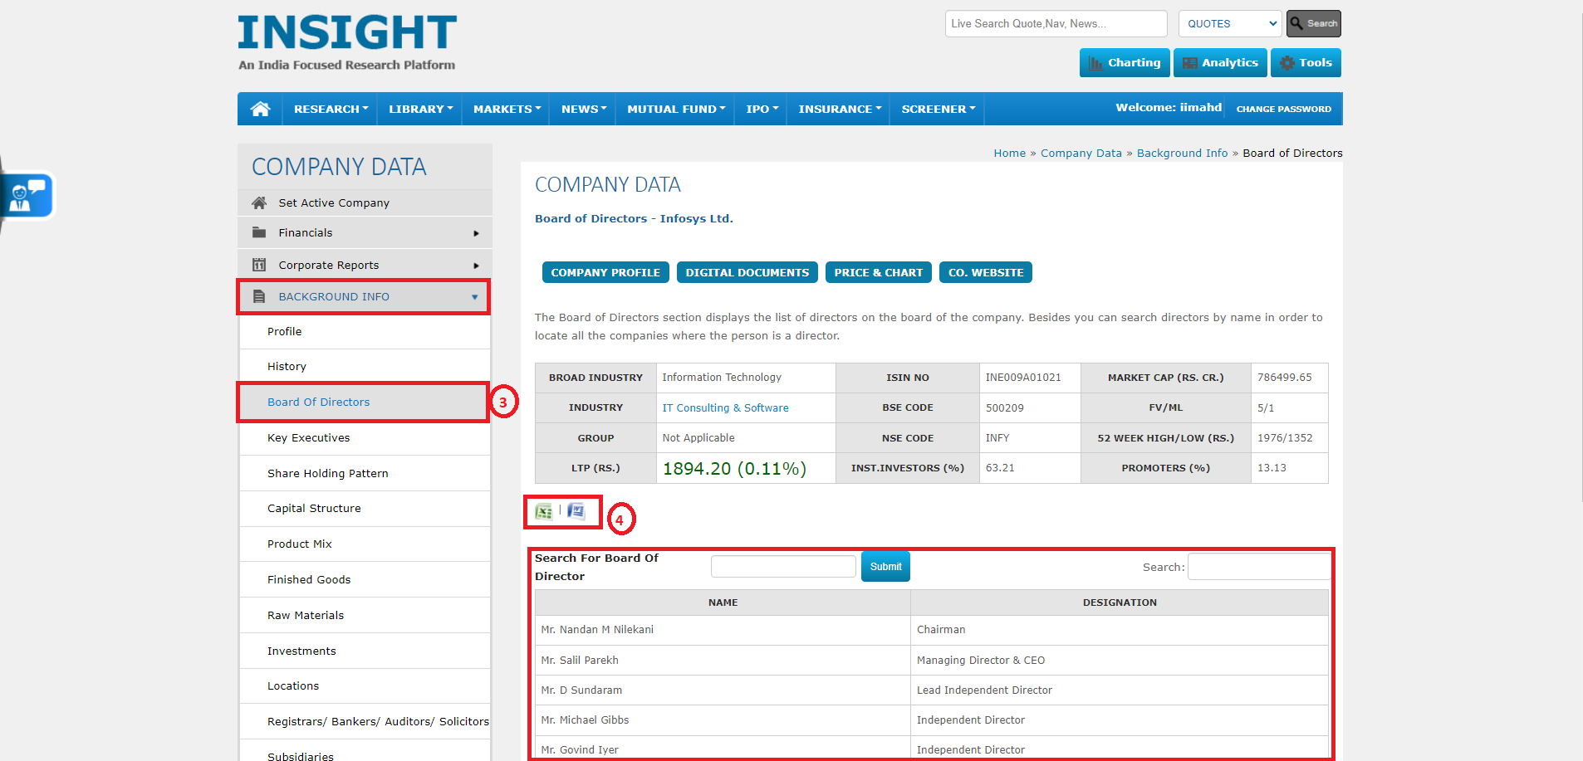Click 'Mr. Michael Gibbs' name cell
1583x761 pixels.
click(723, 720)
